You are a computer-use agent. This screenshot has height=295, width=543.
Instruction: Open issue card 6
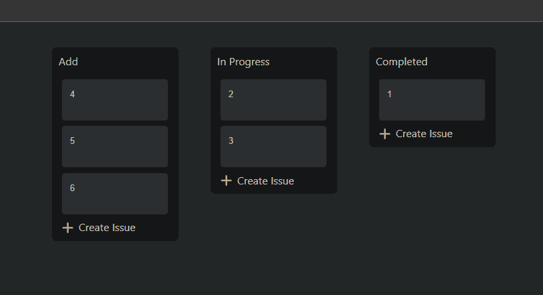tap(115, 194)
